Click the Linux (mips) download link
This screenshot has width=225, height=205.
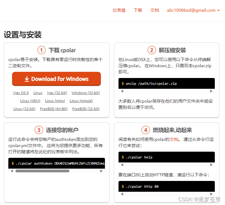55,101
